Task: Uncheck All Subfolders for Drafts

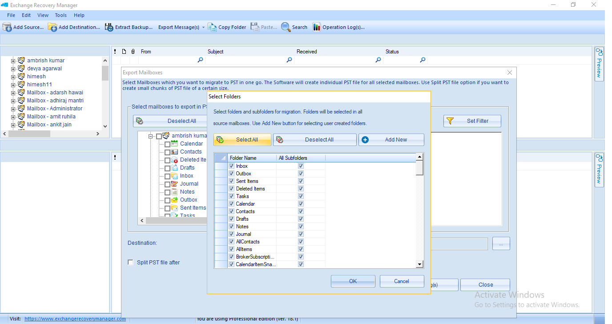Action: tap(301, 219)
